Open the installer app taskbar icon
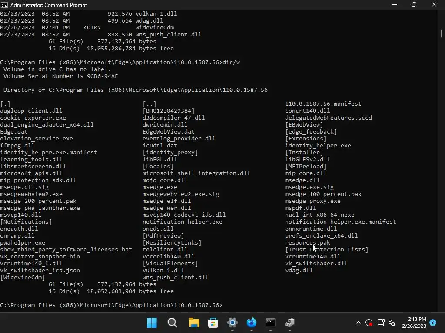The width and height of the screenshot is (445, 333). pyautogui.click(x=289, y=323)
